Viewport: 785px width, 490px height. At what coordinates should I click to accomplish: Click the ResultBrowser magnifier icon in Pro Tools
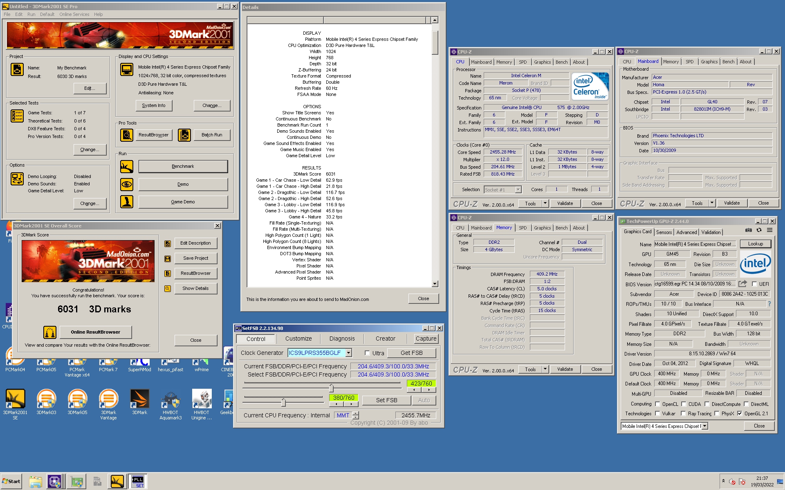pos(127,135)
